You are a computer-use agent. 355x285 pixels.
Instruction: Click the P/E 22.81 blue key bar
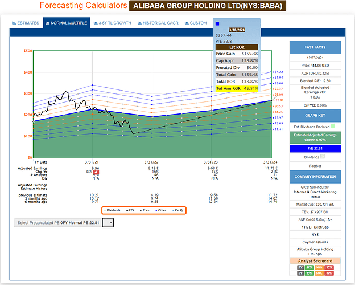[x=315, y=148]
